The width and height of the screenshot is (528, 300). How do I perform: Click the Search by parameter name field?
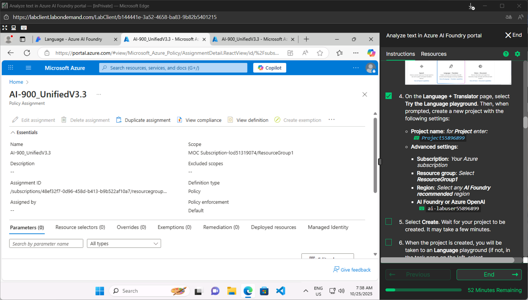point(46,244)
